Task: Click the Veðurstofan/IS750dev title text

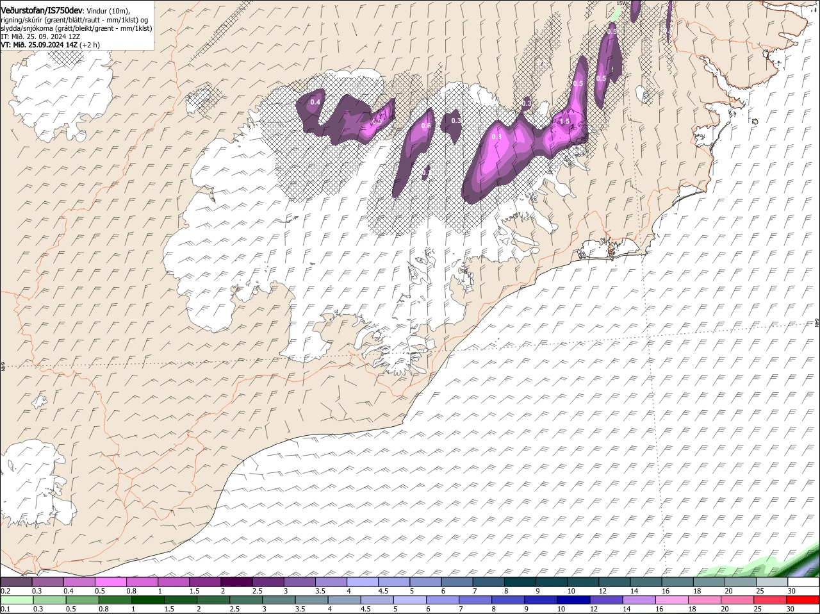Action: pos(41,10)
